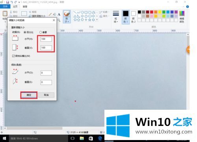Click the rectangular Select tool
The height and width of the screenshot is (142, 197).
(24, 13)
